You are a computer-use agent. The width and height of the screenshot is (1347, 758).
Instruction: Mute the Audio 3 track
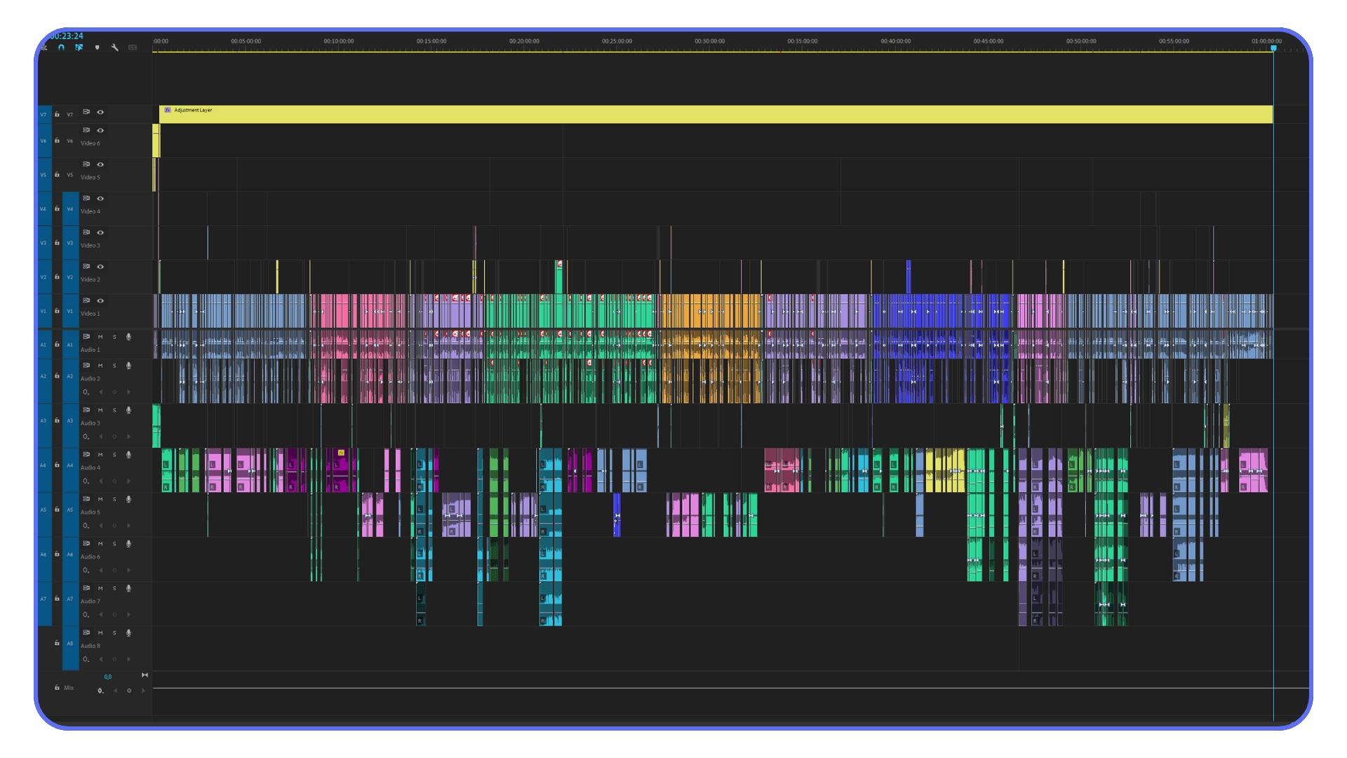pos(100,410)
